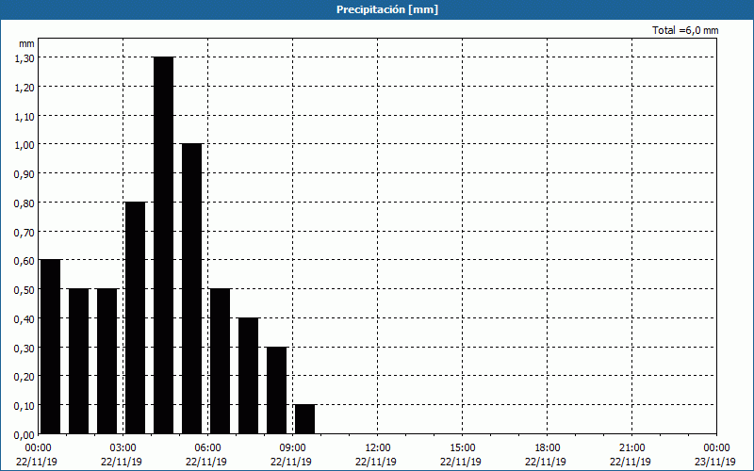Image resolution: width=754 pixels, height=471 pixels.
Task: Click the 0,50 mm bar just after 06:00
Action: coord(221,362)
